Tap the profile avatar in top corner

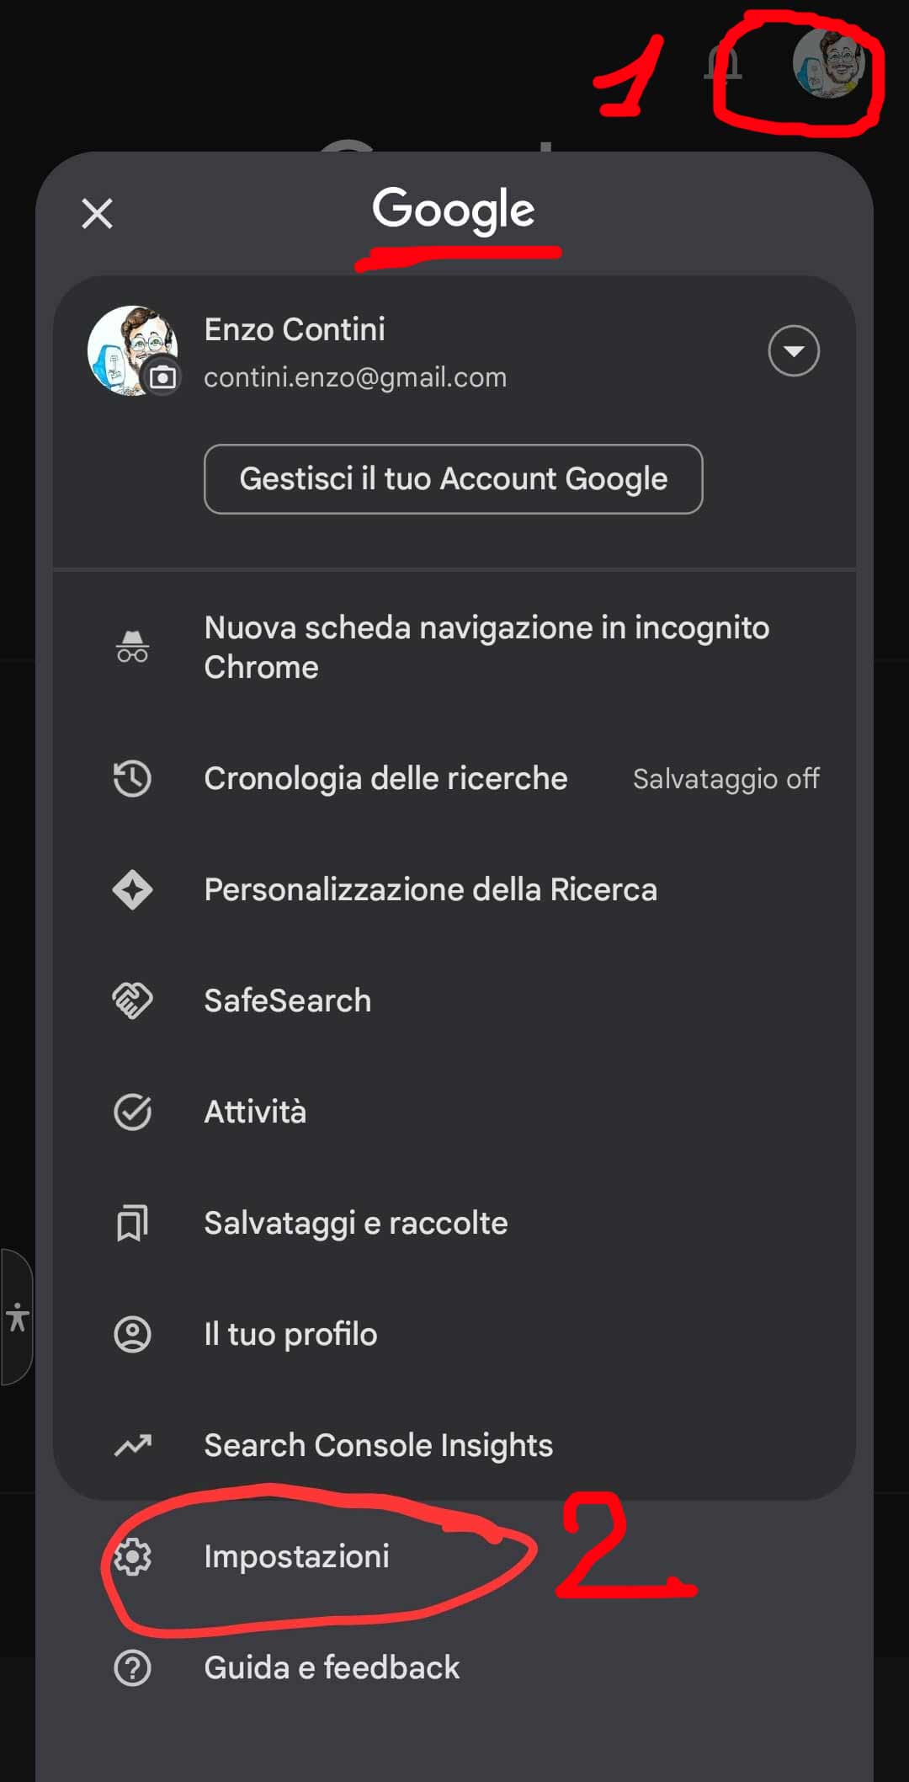[x=828, y=64]
